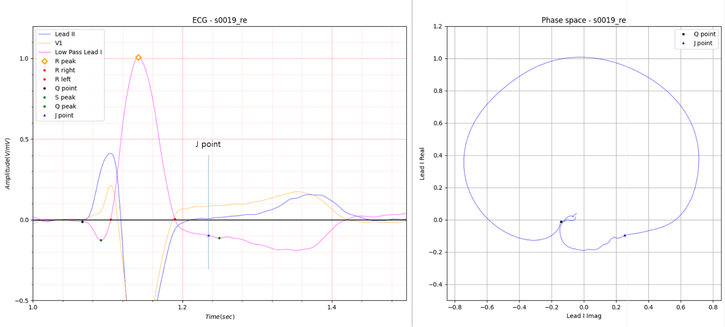725x327 pixels.
Task: Click the red R left dot on the ECG baseline
Action: tap(111, 220)
